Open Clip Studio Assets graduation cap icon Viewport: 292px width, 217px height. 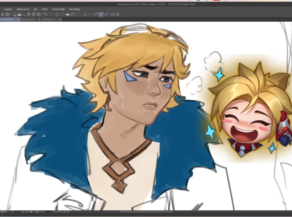click(113, 14)
